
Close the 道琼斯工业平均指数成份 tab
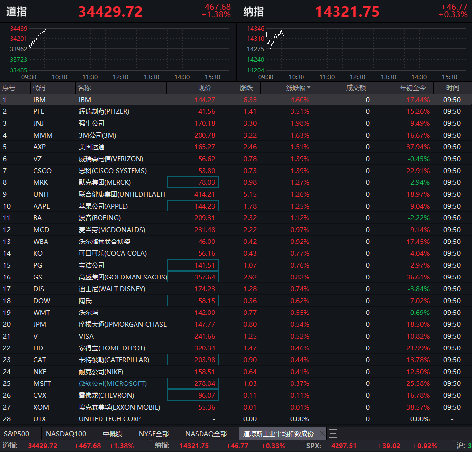pos(322,434)
